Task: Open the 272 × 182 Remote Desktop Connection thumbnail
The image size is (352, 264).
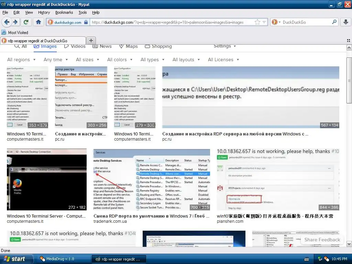Action: click(x=47, y=179)
